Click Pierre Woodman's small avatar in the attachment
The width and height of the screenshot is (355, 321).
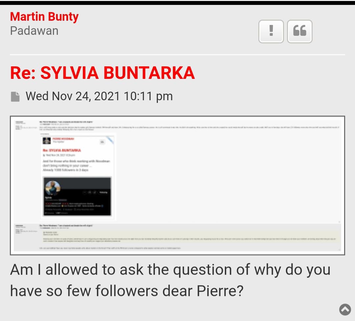coord(47,140)
